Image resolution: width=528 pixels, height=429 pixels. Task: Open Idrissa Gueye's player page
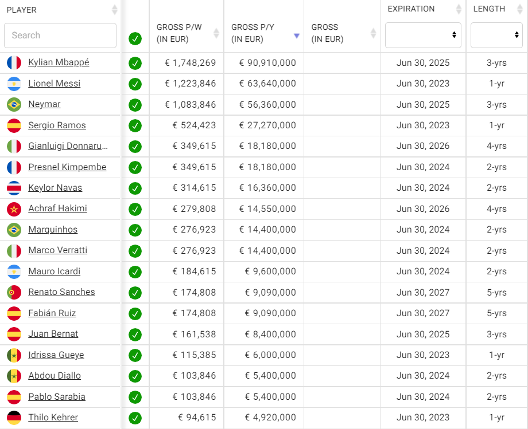(x=56, y=355)
